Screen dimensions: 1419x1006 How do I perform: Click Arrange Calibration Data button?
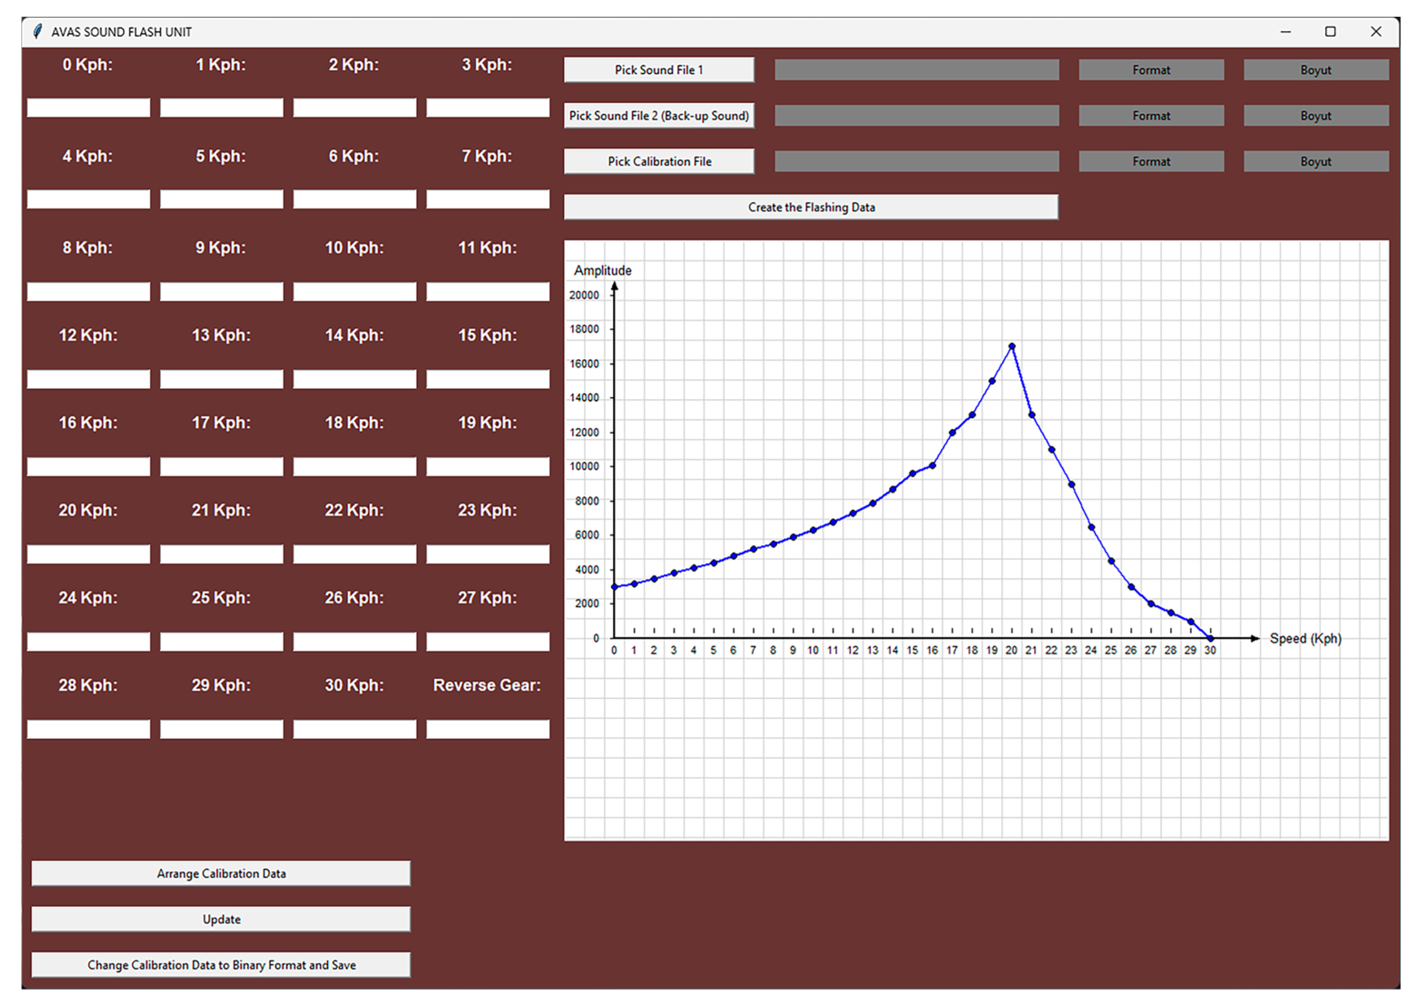point(221,874)
